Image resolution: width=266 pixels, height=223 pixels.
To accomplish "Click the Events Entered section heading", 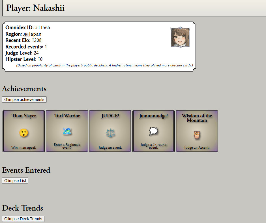I will (26, 170).
